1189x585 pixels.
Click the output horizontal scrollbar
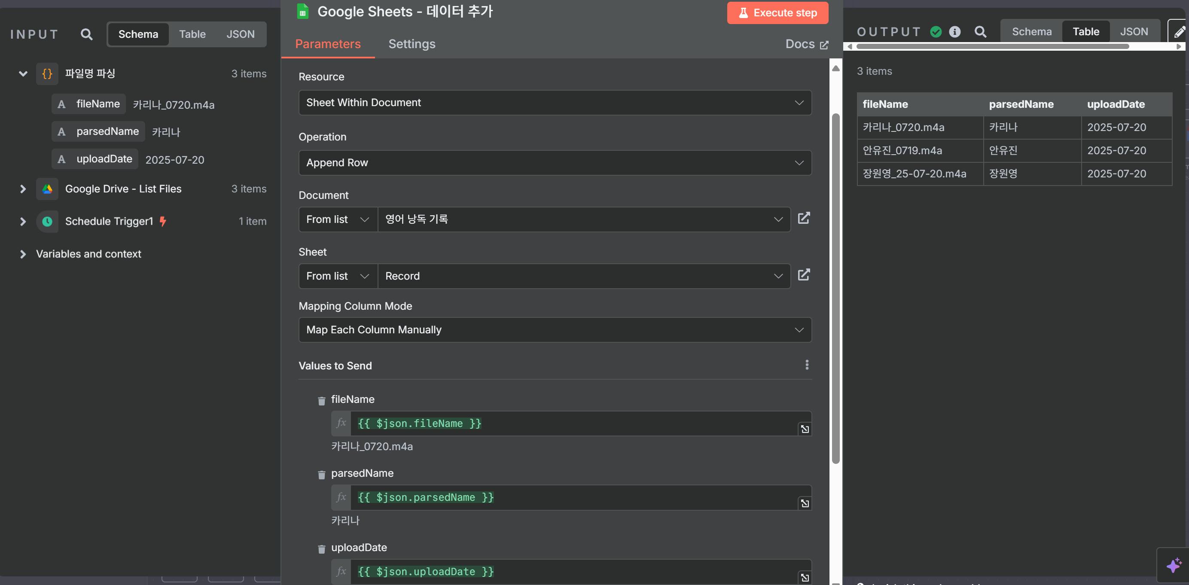992,46
